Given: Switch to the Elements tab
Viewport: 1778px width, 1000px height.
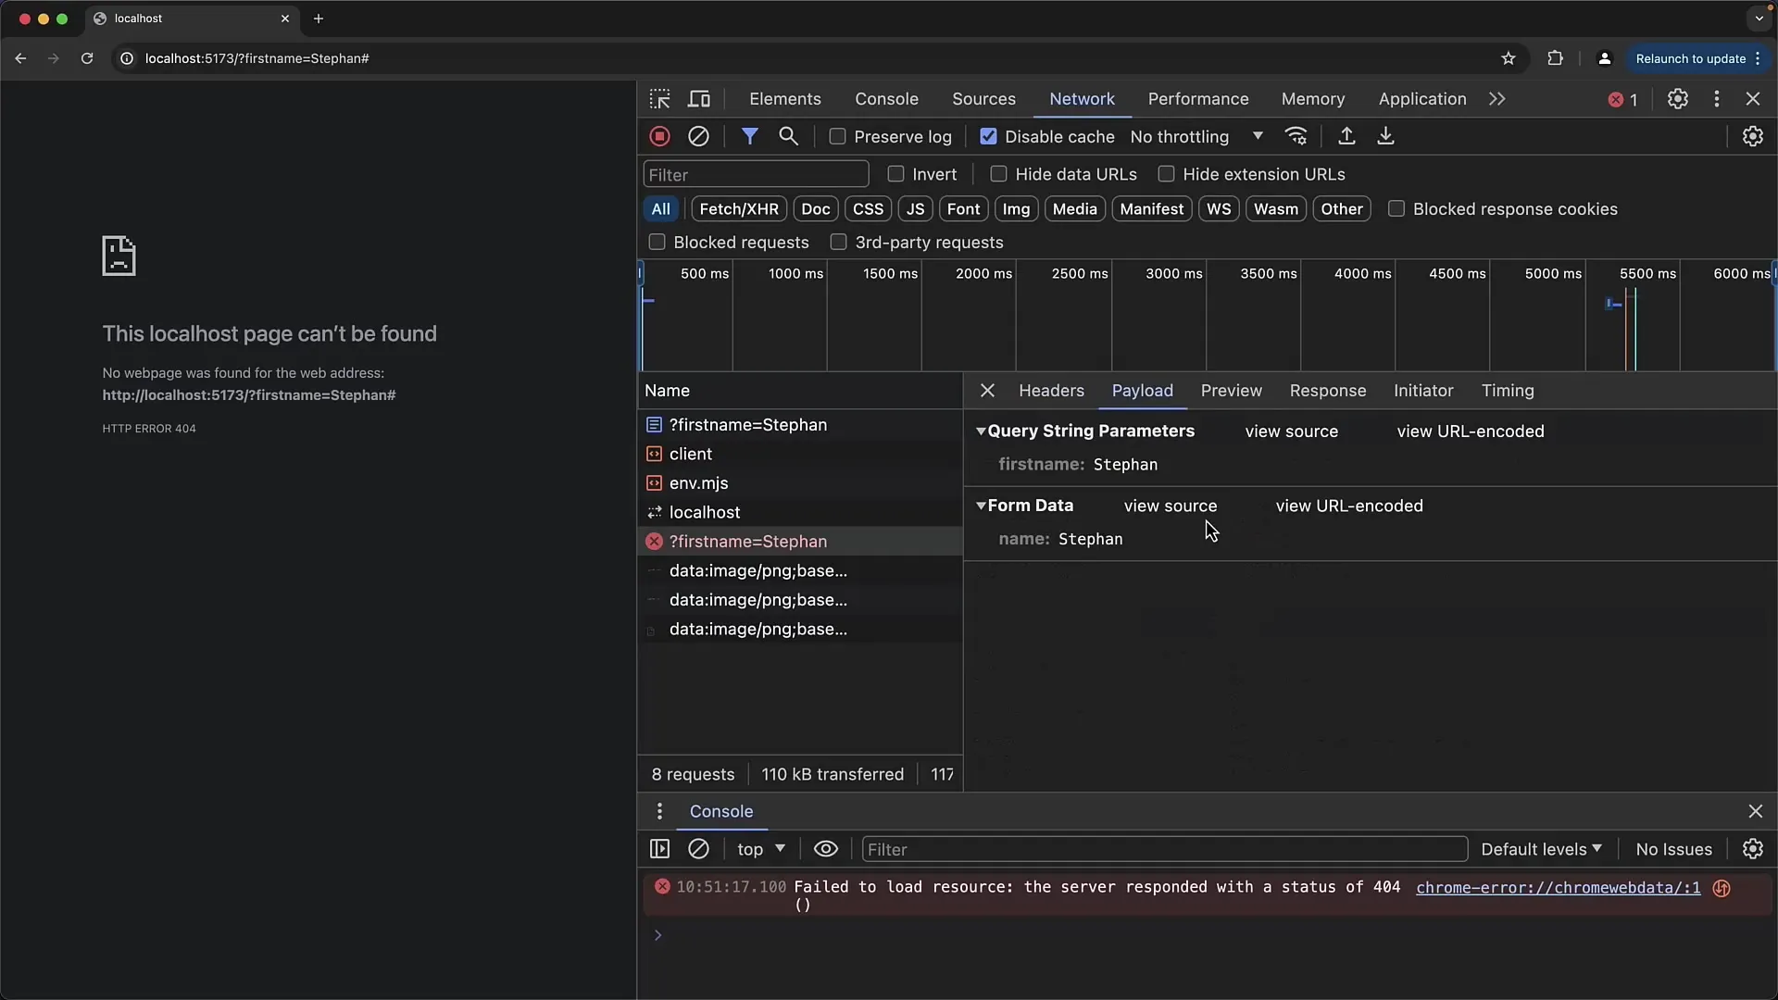Looking at the screenshot, I should pos(785,99).
